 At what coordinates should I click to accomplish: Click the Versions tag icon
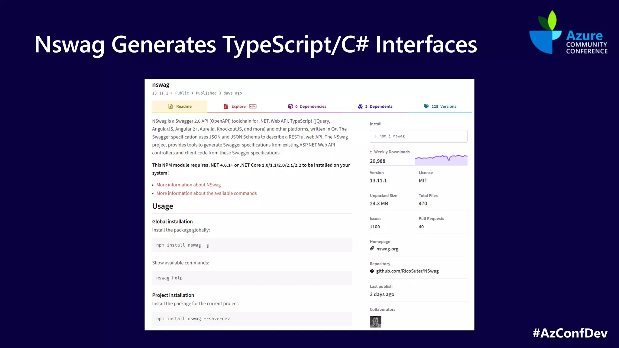pyautogui.click(x=426, y=106)
